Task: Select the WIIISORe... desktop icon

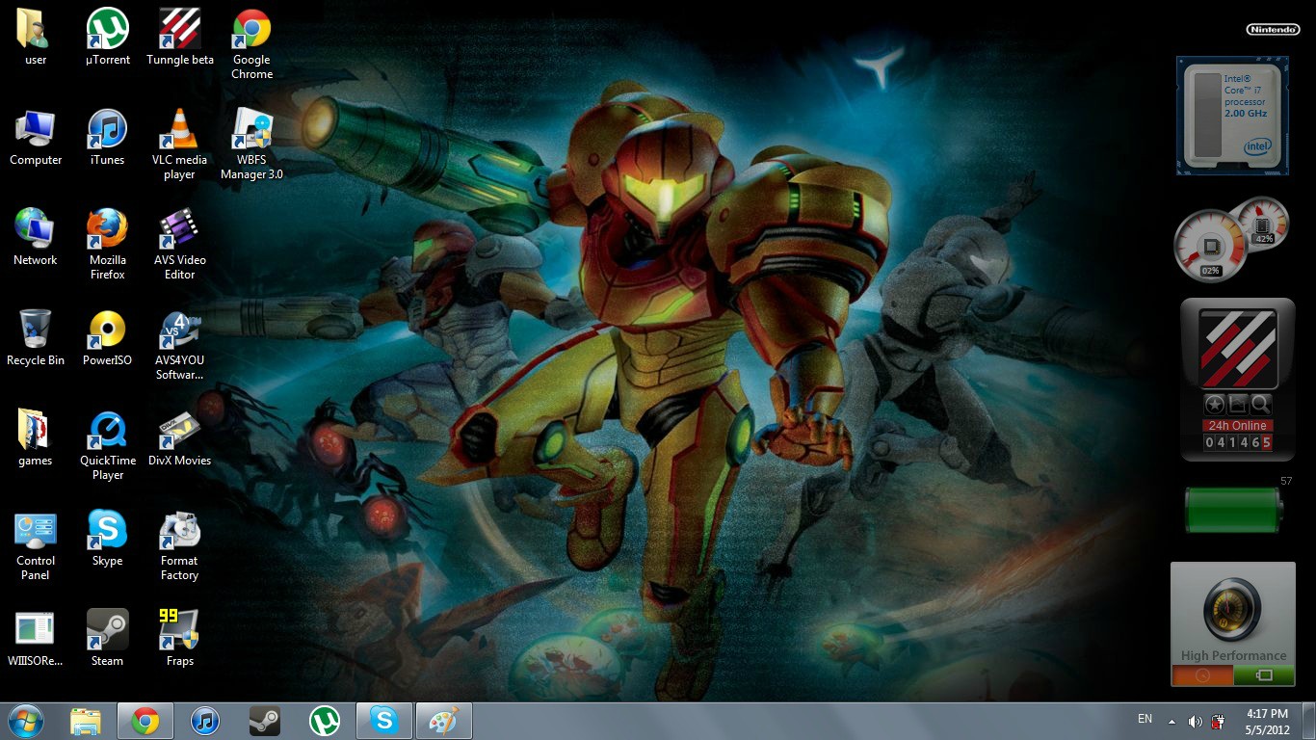Action: tap(36, 639)
